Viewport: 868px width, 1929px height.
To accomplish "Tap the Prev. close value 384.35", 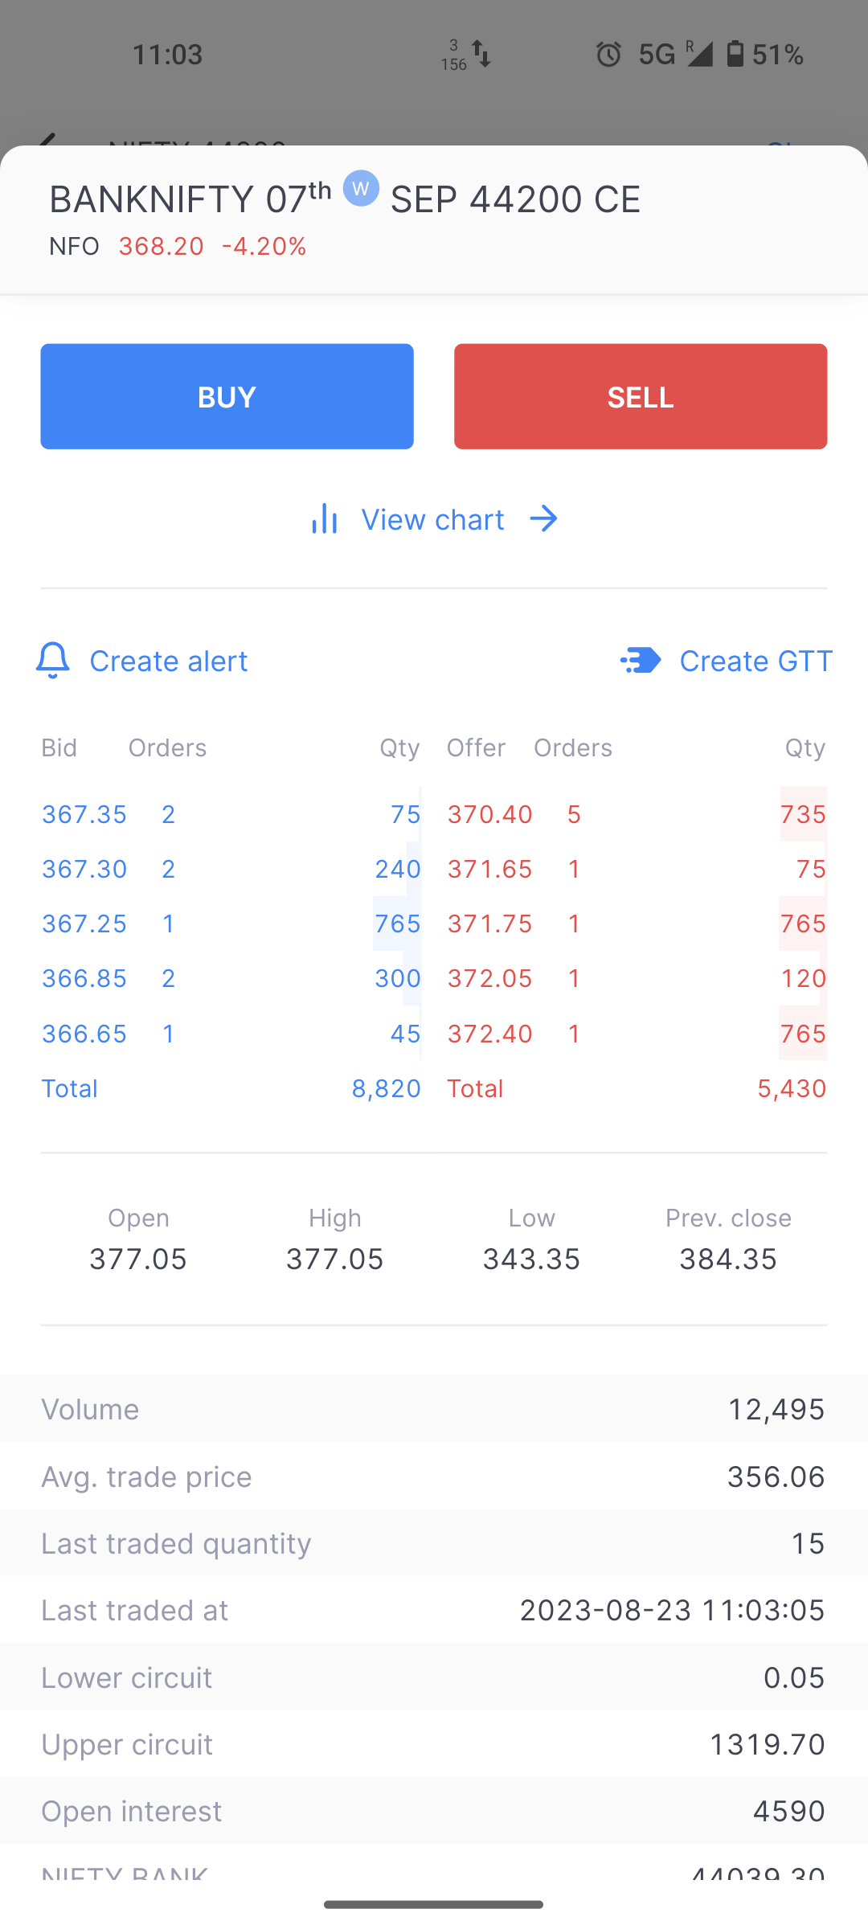I will (728, 1259).
